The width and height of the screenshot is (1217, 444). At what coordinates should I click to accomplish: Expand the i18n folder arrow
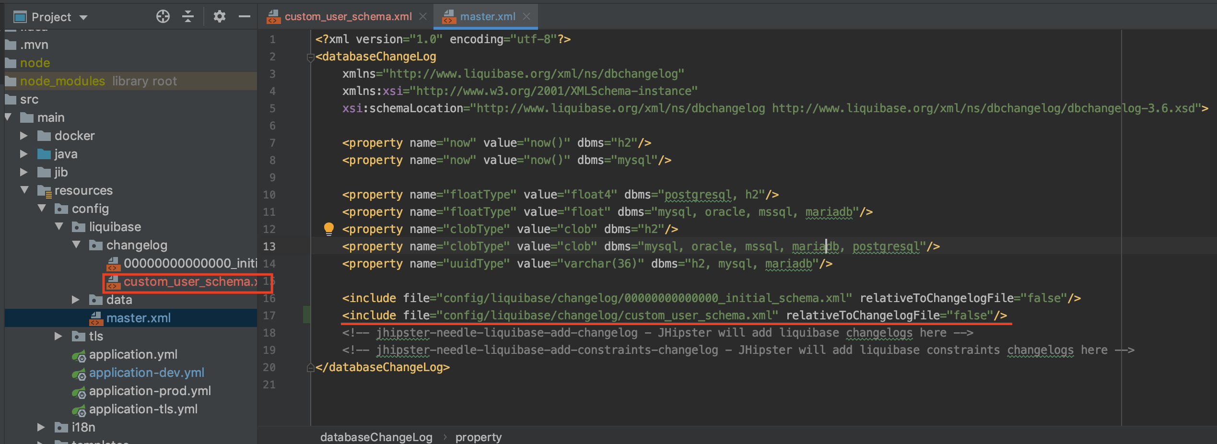[x=41, y=427]
